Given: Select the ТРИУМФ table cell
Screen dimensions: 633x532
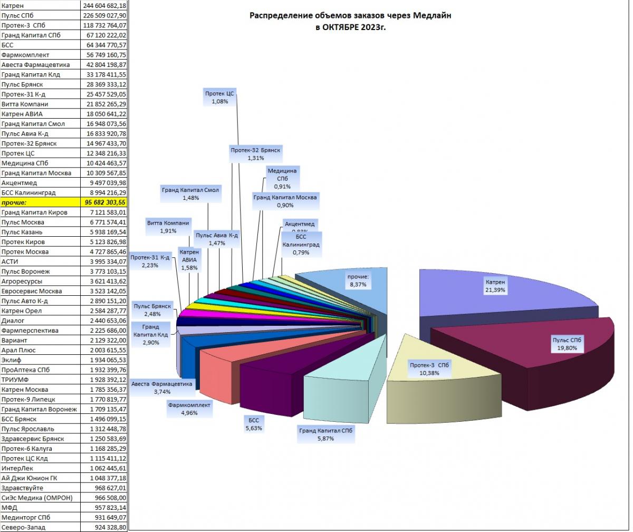Looking at the screenshot, I should pos(41,380).
